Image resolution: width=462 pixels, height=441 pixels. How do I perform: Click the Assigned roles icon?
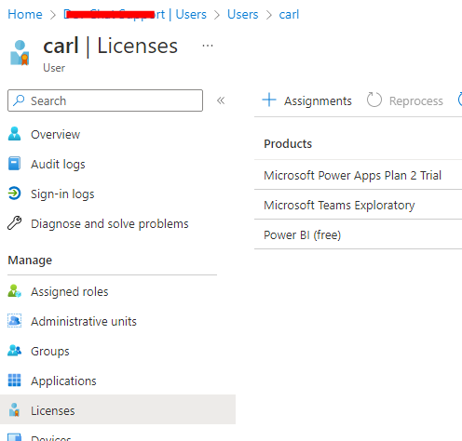(x=14, y=291)
